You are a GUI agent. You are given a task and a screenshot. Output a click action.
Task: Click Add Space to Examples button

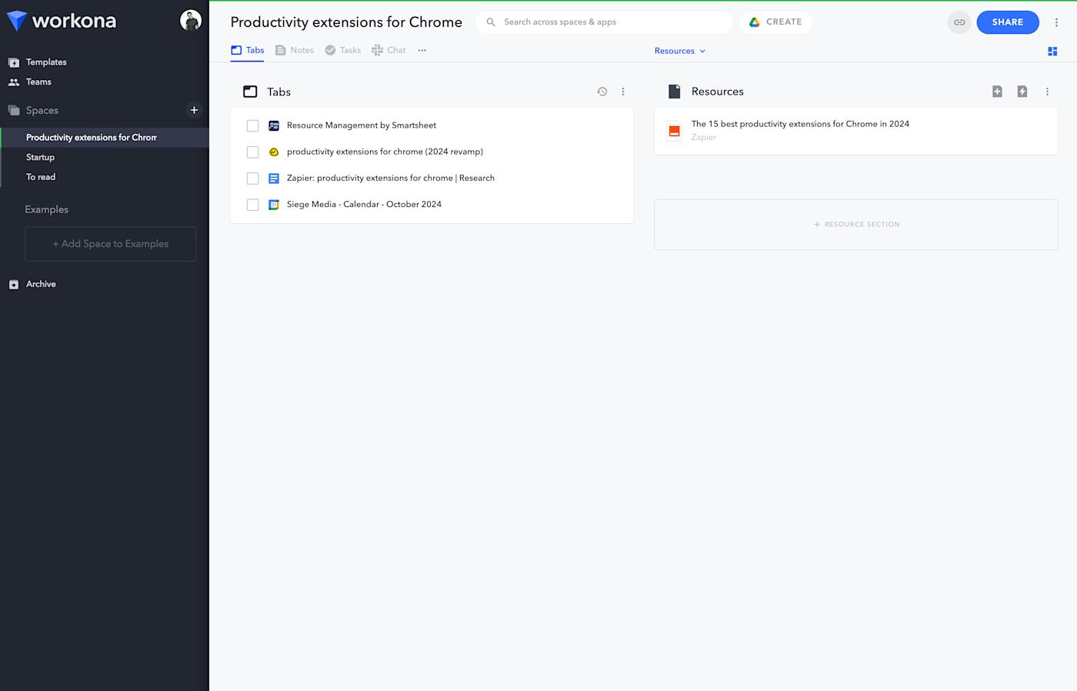[x=111, y=244]
